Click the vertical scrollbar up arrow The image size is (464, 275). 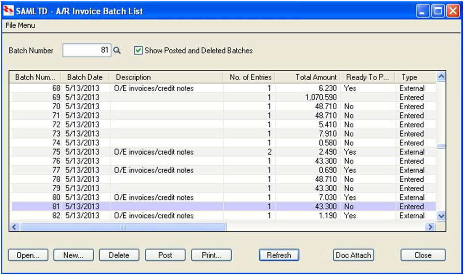point(441,77)
